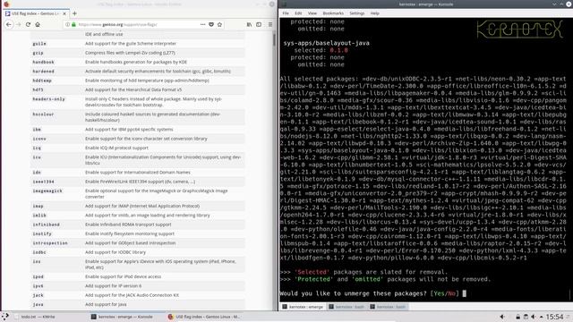Open Konsole Bookmarks menu
573x322 pixels.
[x=333, y=13]
